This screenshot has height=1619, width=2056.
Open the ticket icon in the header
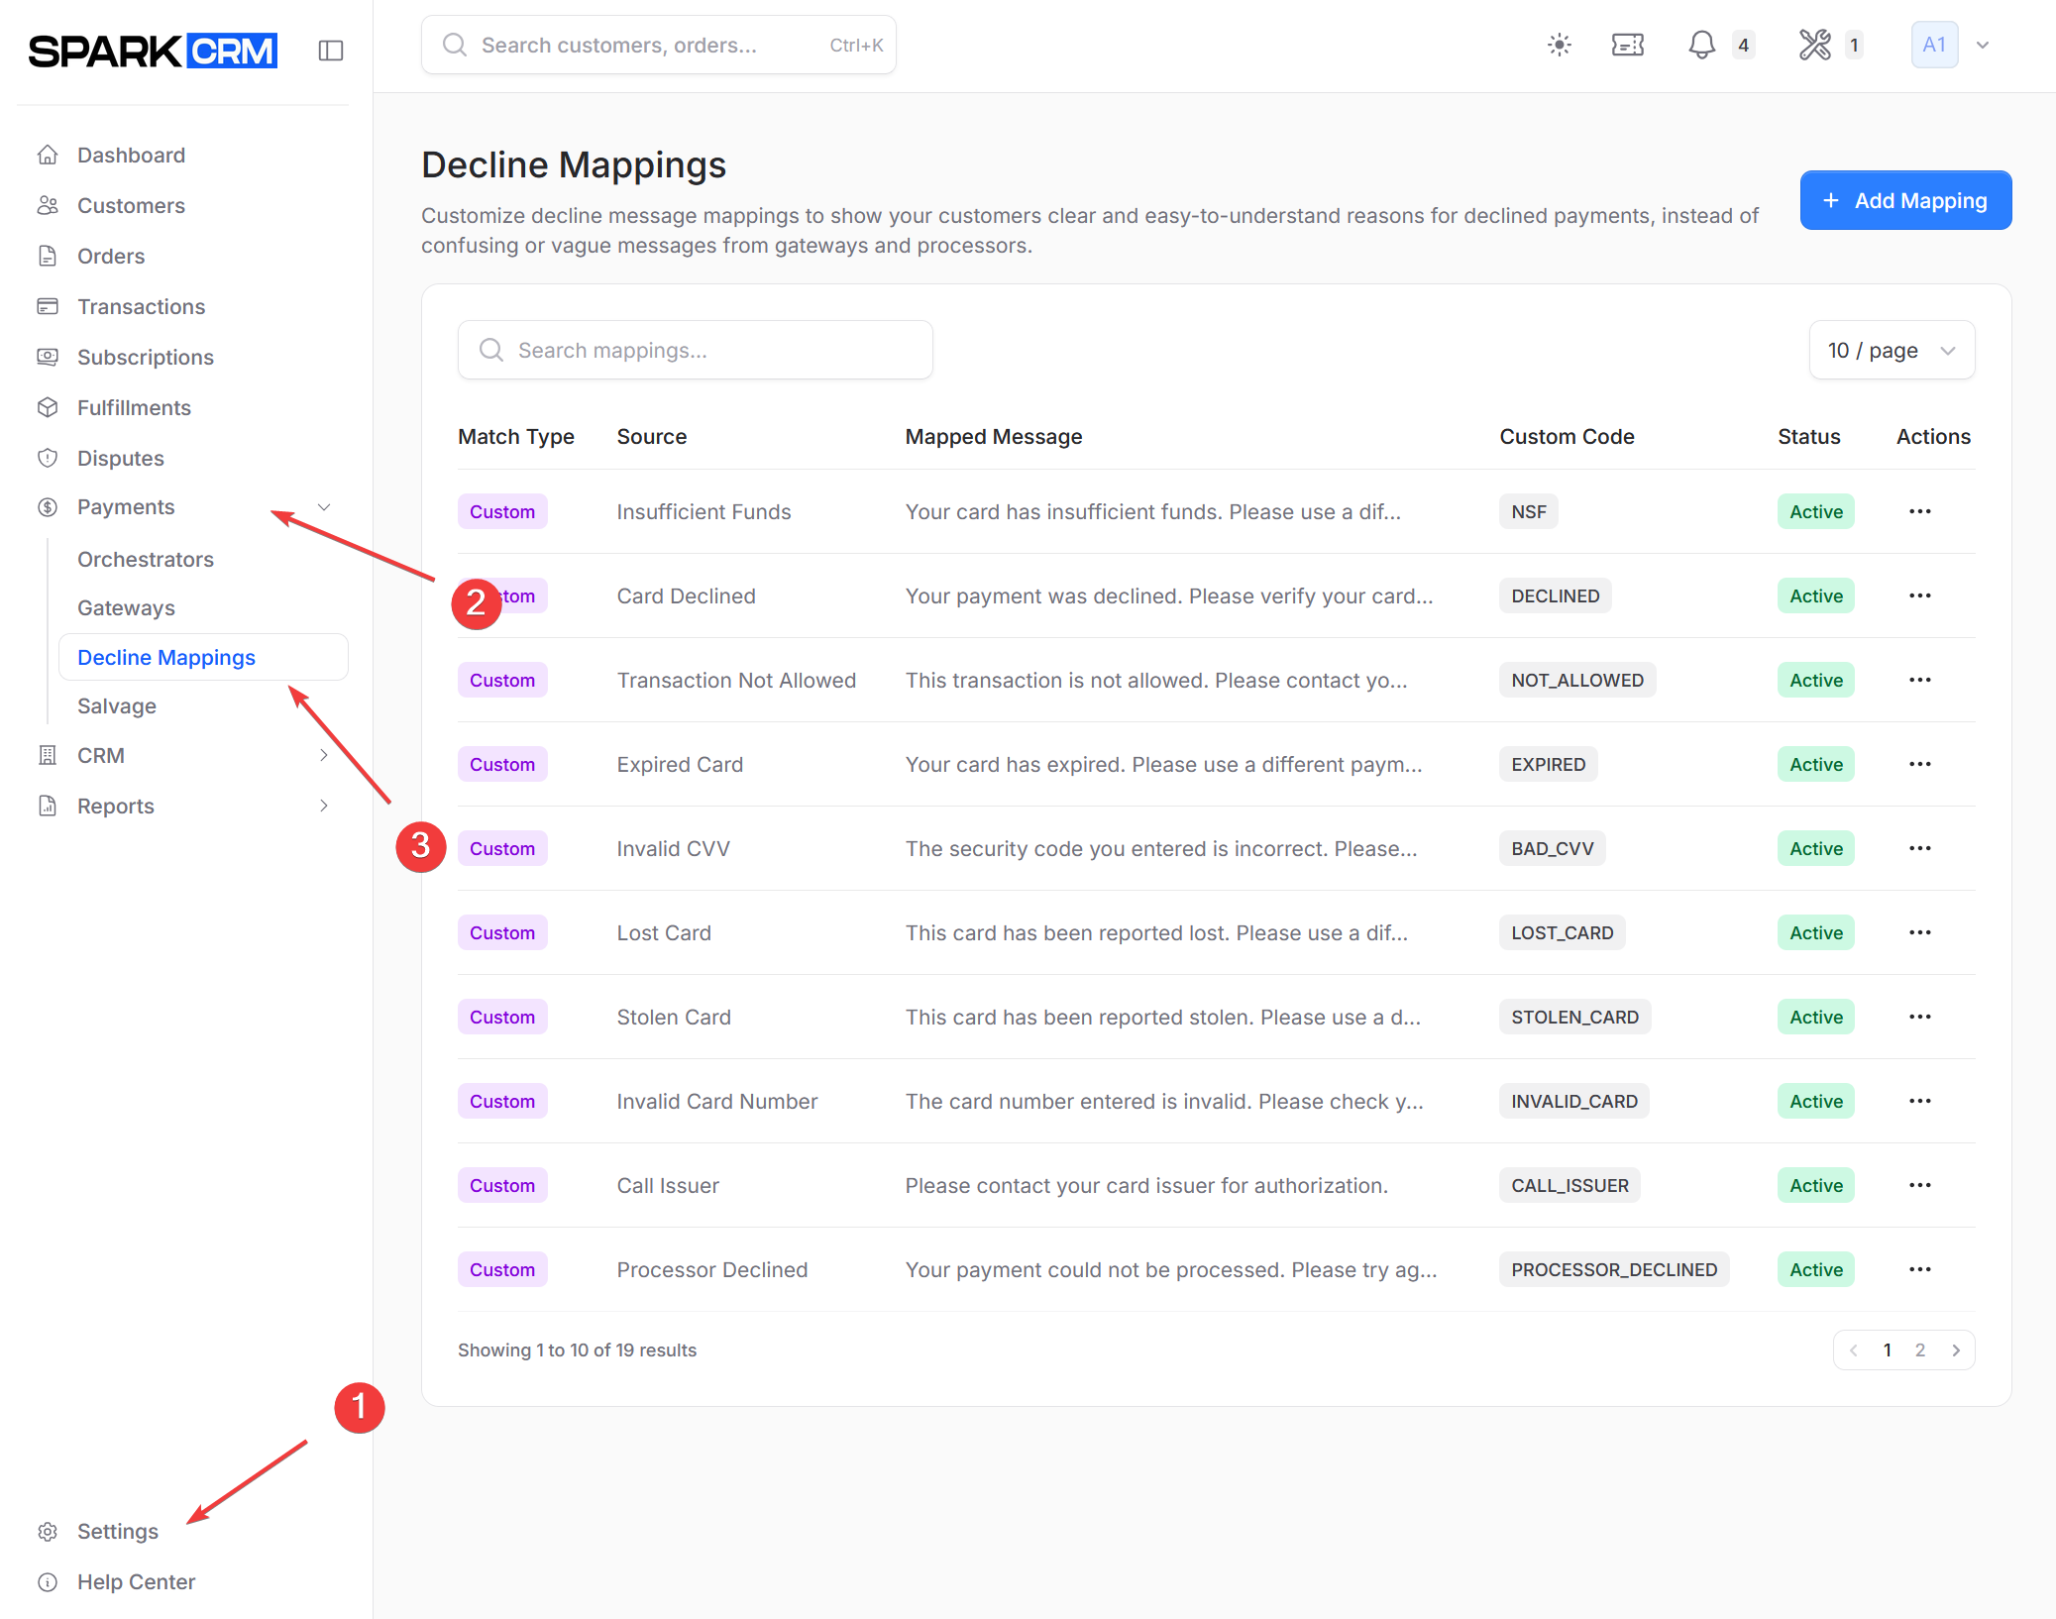click(x=1628, y=45)
